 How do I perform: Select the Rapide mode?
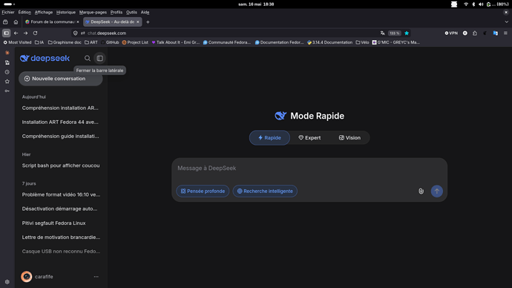[269, 138]
